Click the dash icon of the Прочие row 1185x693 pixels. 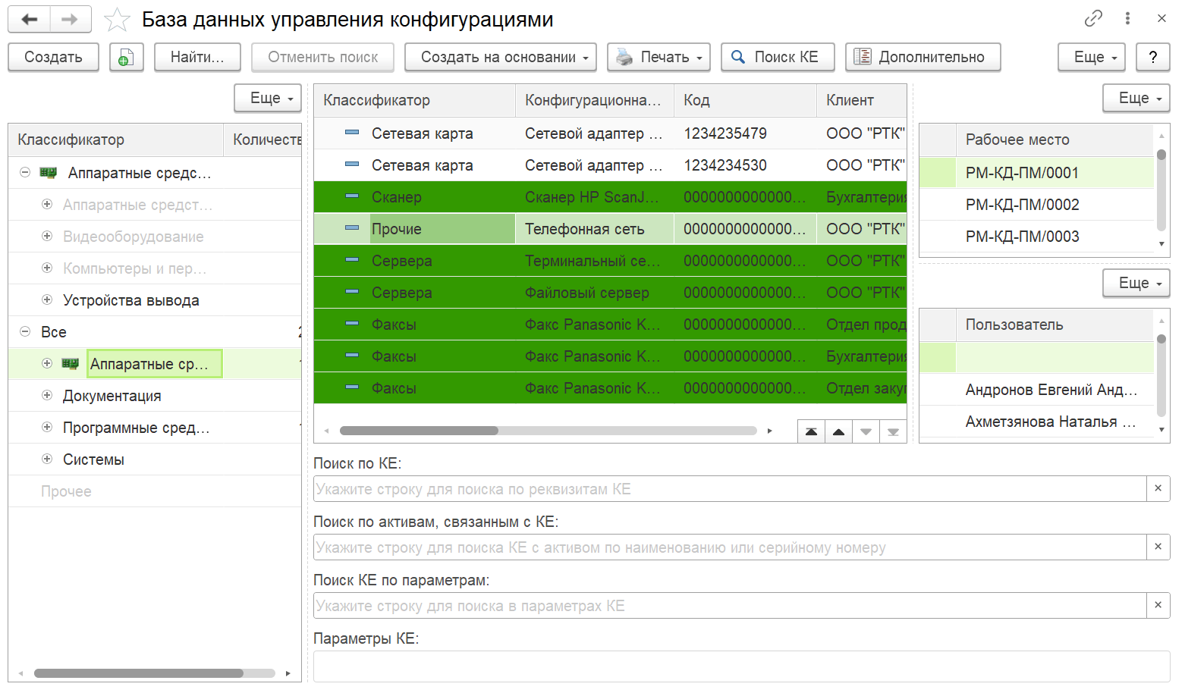coord(352,228)
